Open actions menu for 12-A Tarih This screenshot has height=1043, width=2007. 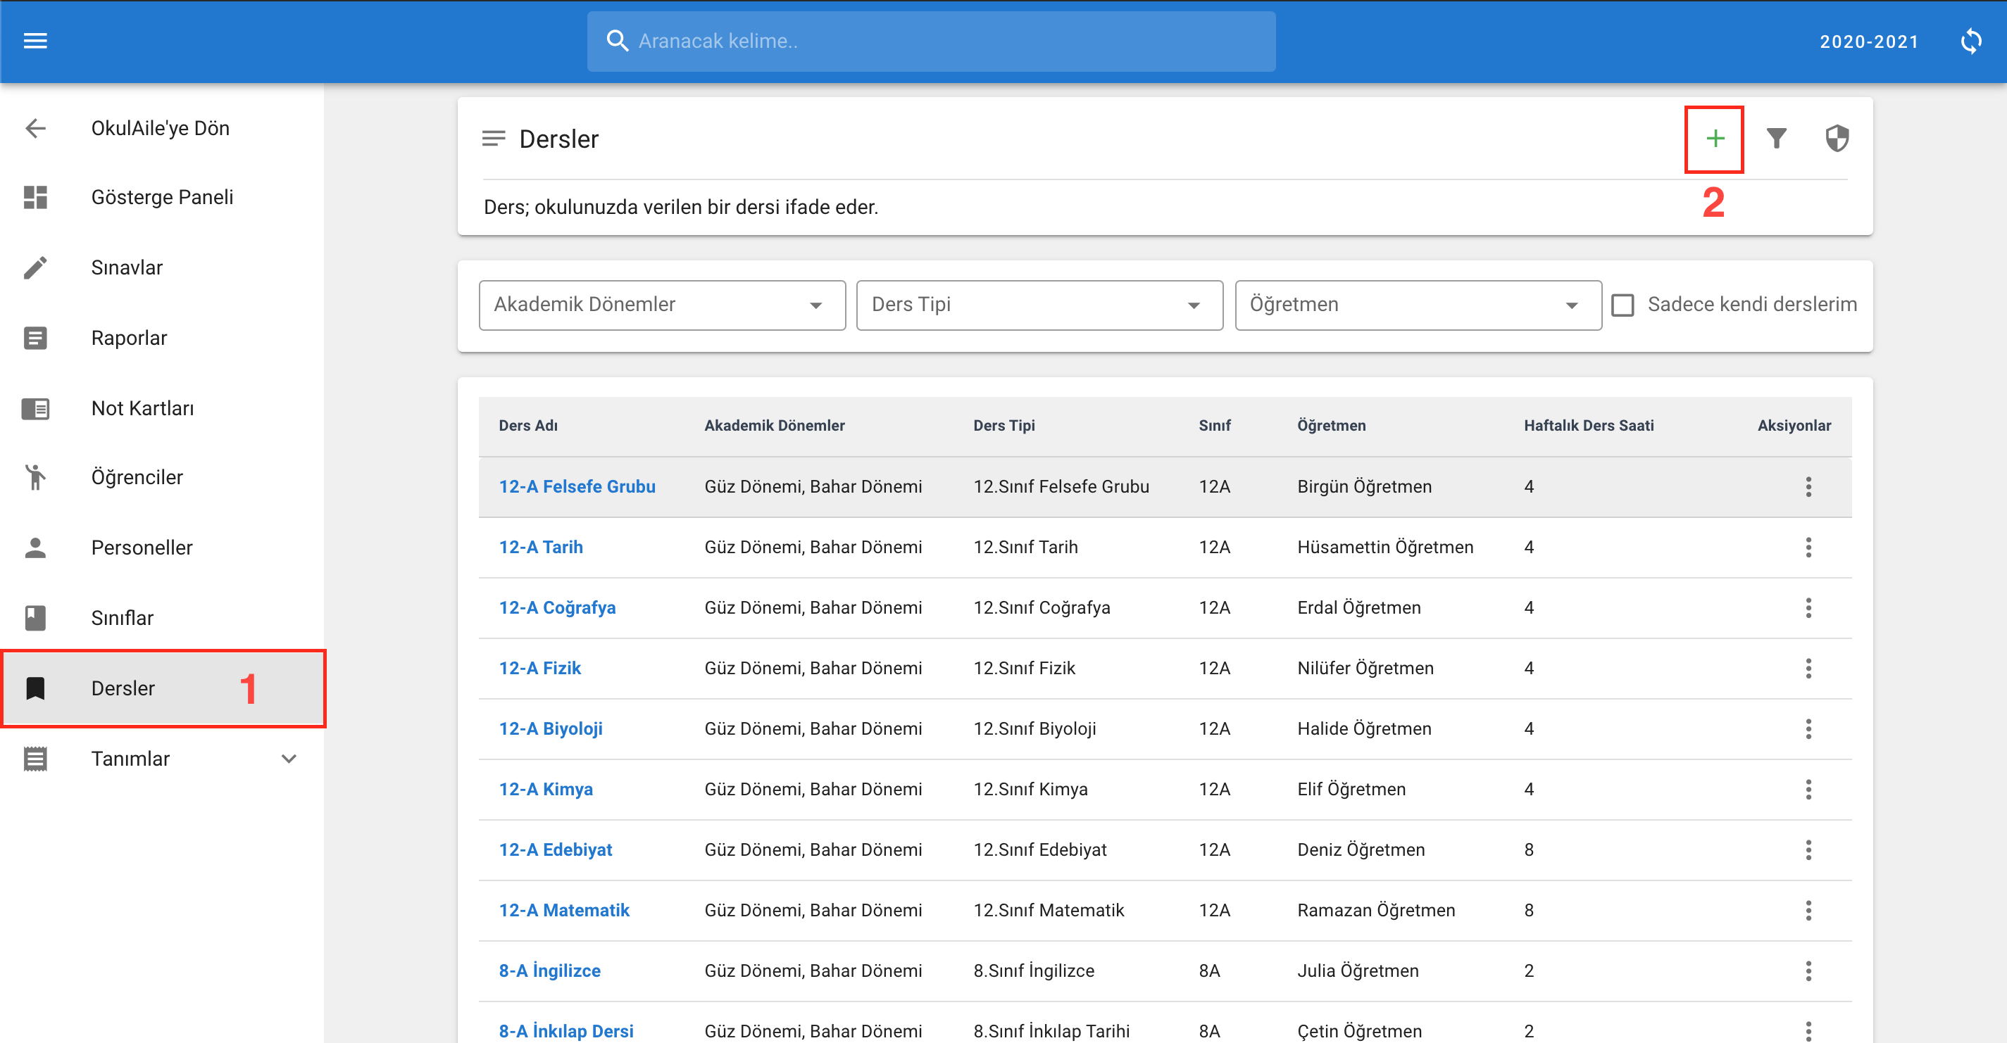click(1808, 547)
